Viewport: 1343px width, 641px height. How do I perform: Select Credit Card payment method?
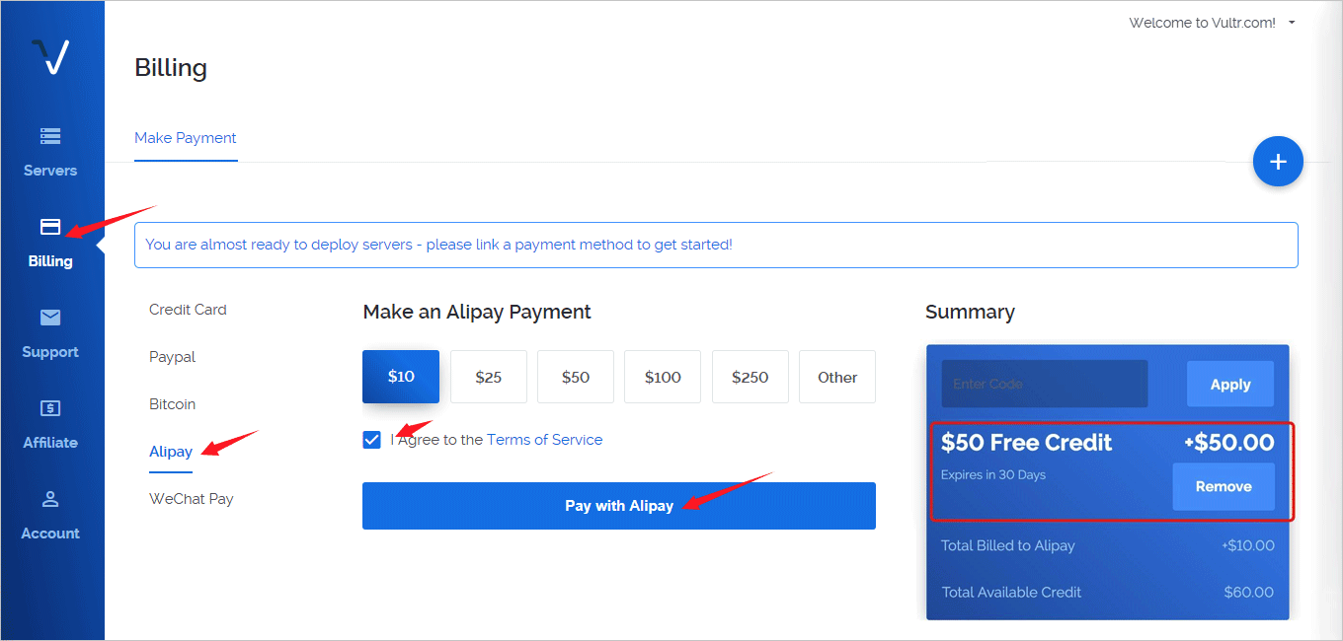coord(188,310)
